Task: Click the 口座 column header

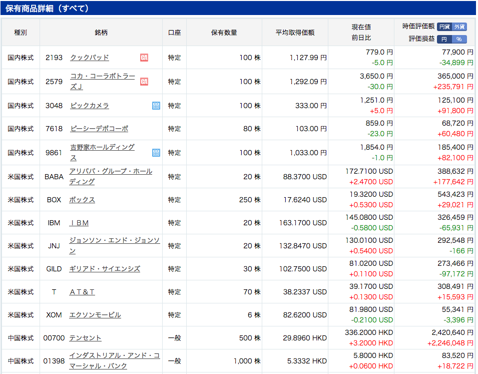Action: 174,33
